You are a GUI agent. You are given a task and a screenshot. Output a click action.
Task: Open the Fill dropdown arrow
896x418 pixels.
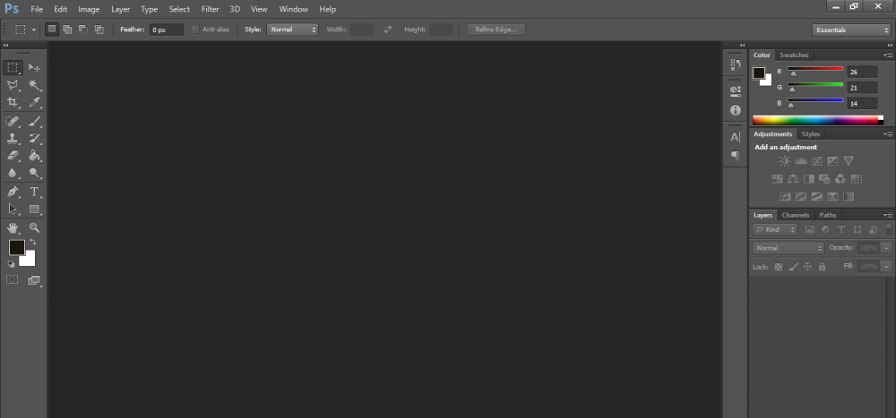click(886, 267)
